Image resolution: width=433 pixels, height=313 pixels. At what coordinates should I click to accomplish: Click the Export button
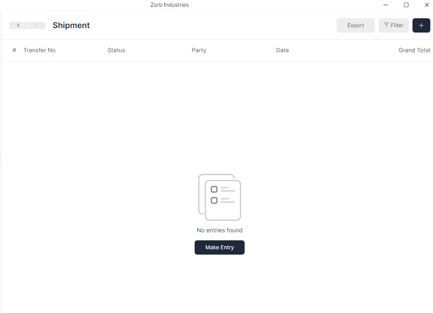pos(355,25)
